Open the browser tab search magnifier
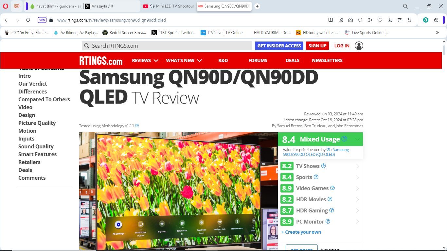 pos(405,6)
